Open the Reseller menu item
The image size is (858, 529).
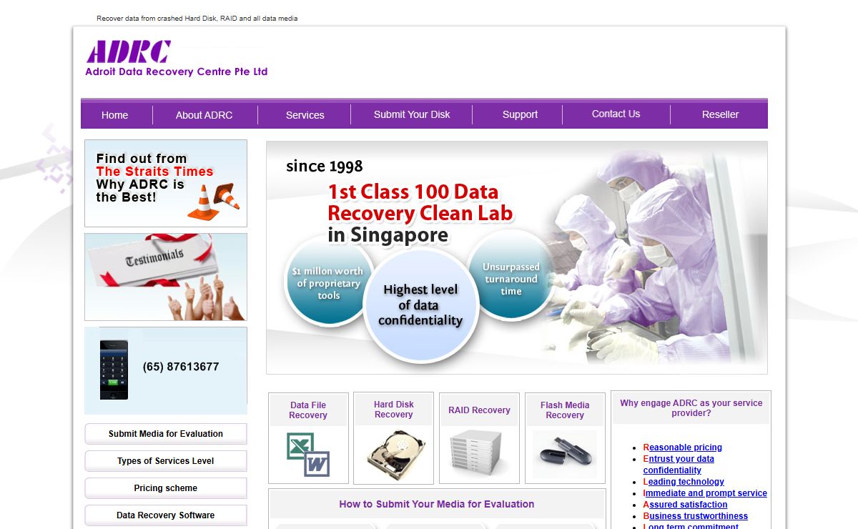(720, 114)
